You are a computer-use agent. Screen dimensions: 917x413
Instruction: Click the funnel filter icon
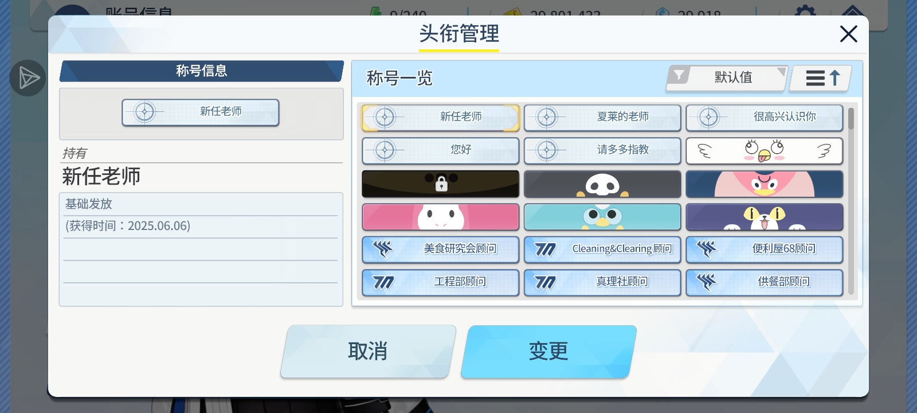[679, 75]
